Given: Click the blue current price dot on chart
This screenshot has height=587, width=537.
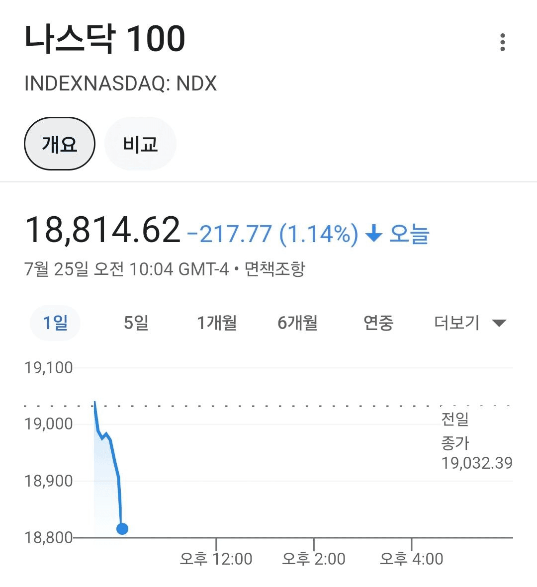Looking at the screenshot, I should 122,529.
